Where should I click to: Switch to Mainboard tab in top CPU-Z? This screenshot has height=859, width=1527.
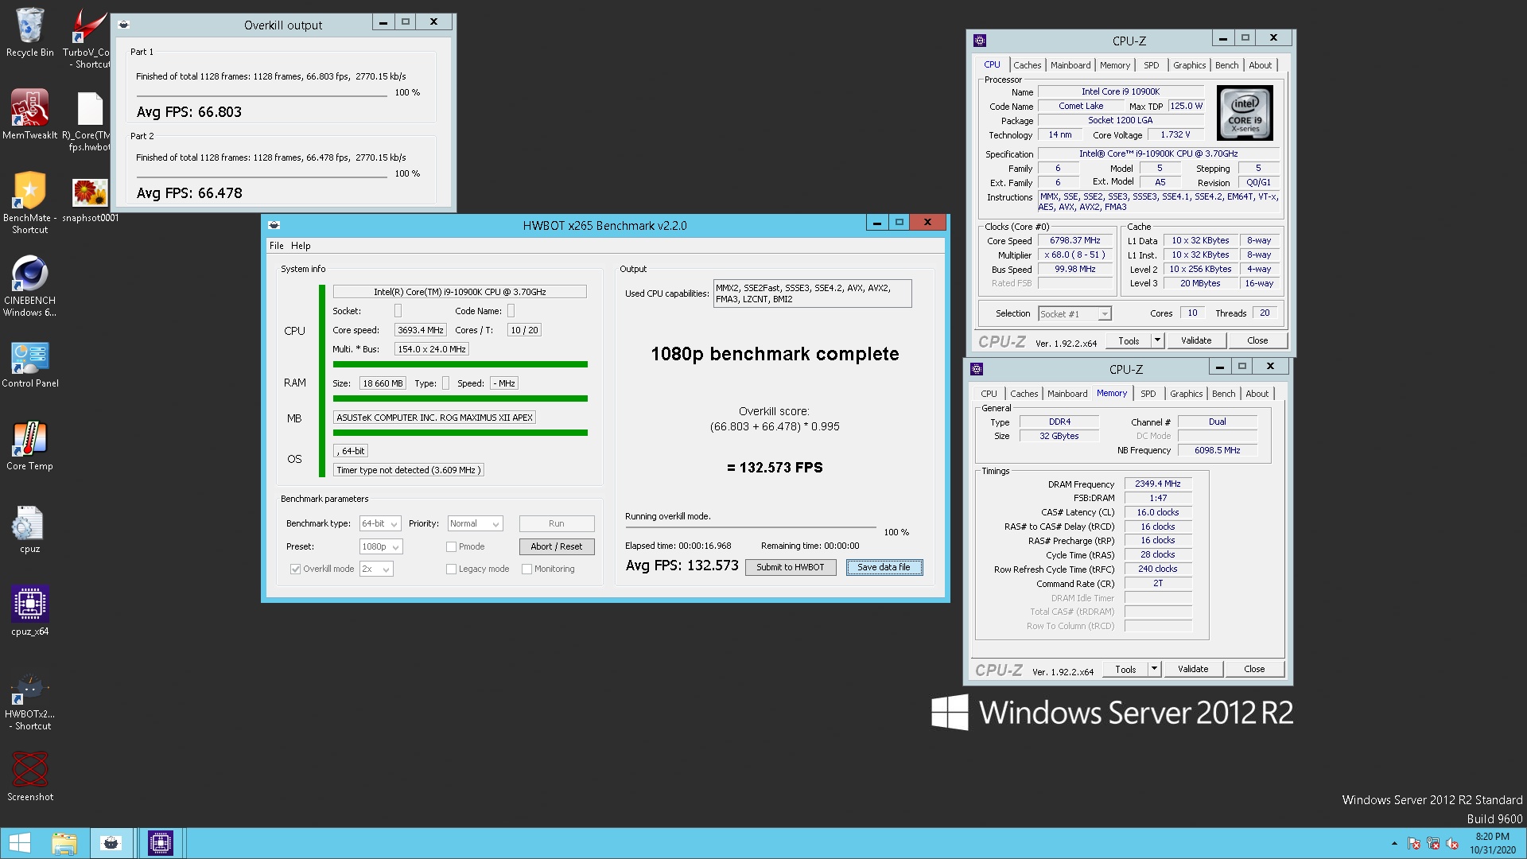pyautogui.click(x=1070, y=65)
